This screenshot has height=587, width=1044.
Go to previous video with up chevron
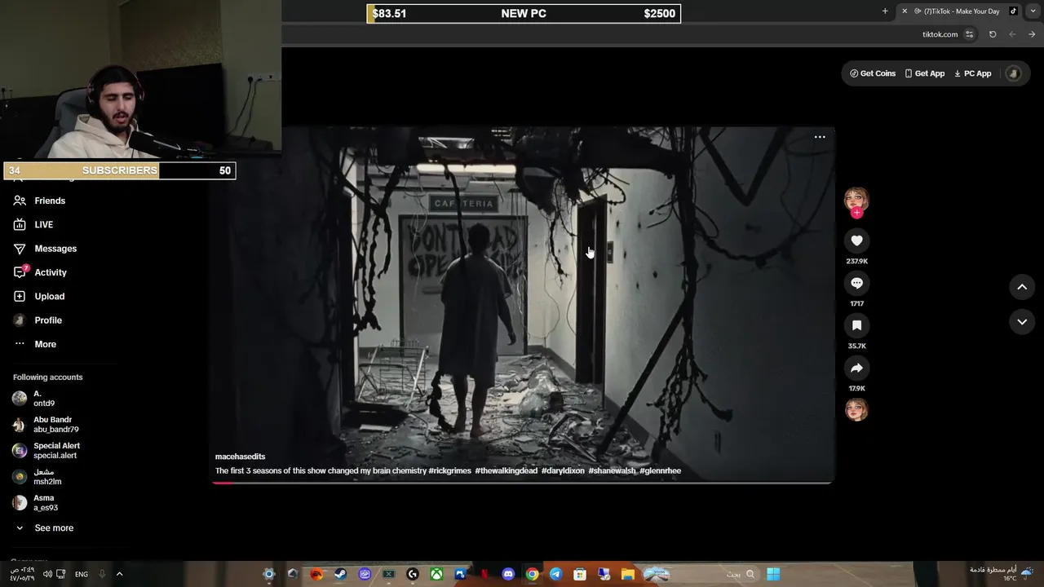pyautogui.click(x=1022, y=287)
